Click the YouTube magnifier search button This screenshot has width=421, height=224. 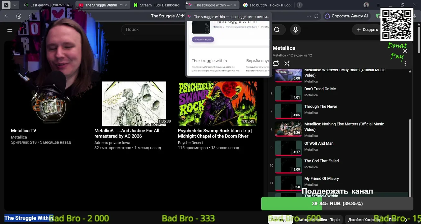click(x=277, y=30)
